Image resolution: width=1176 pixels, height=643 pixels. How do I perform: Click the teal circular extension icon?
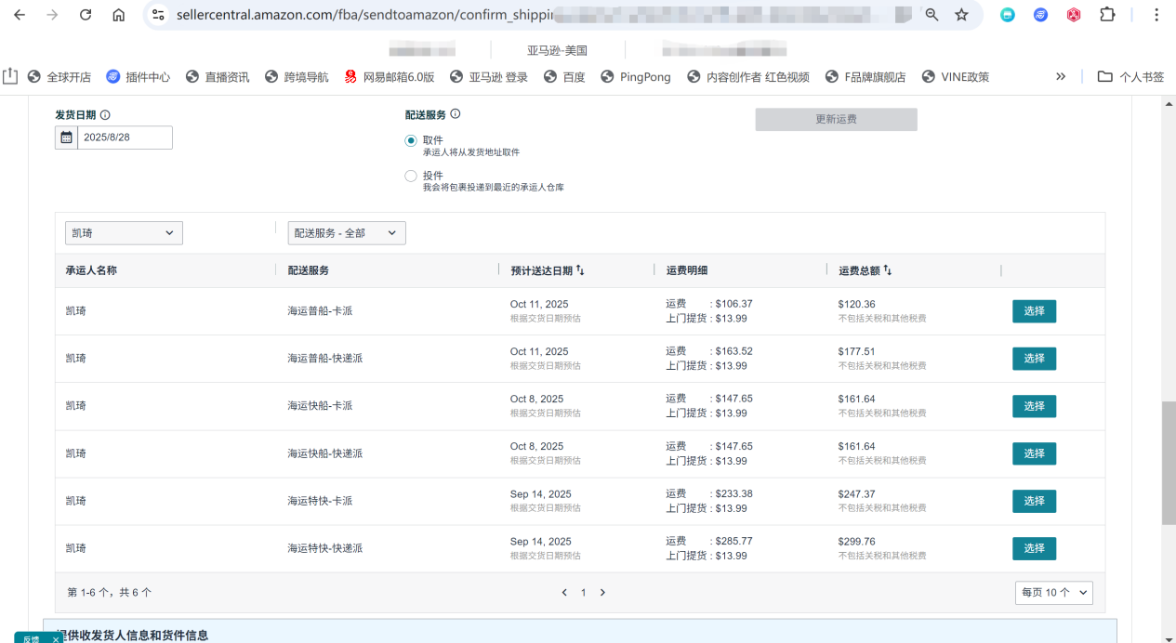pyautogui.click(x=1008, y=15)
